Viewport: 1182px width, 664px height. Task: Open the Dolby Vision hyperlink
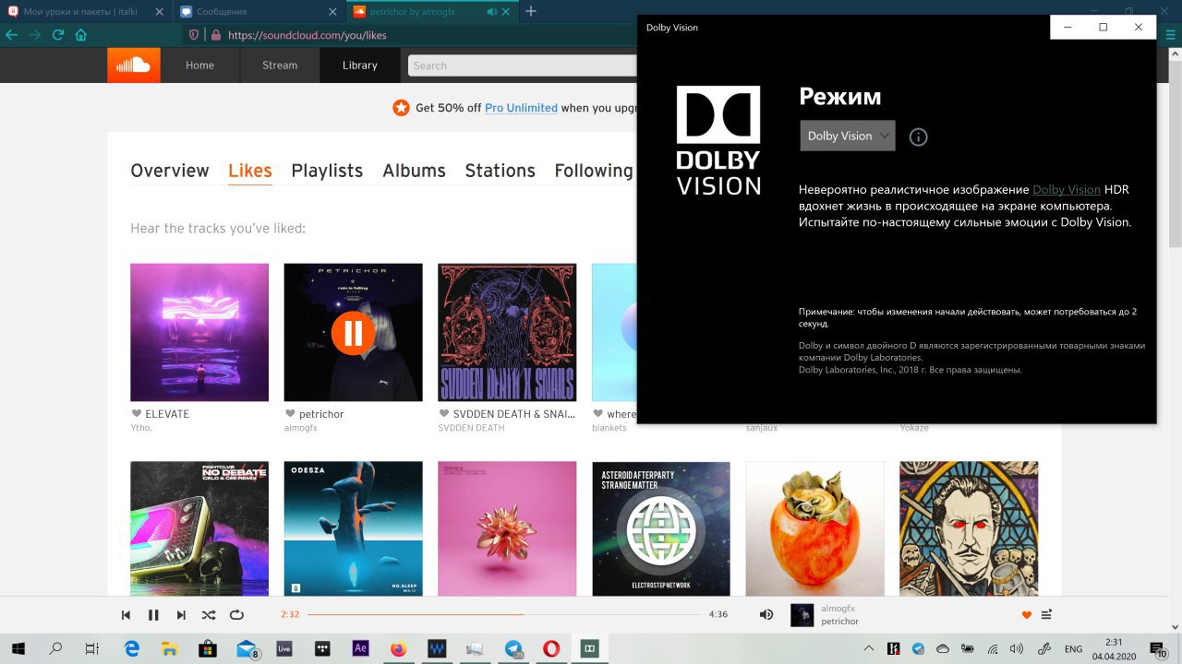coord(1067,189)
